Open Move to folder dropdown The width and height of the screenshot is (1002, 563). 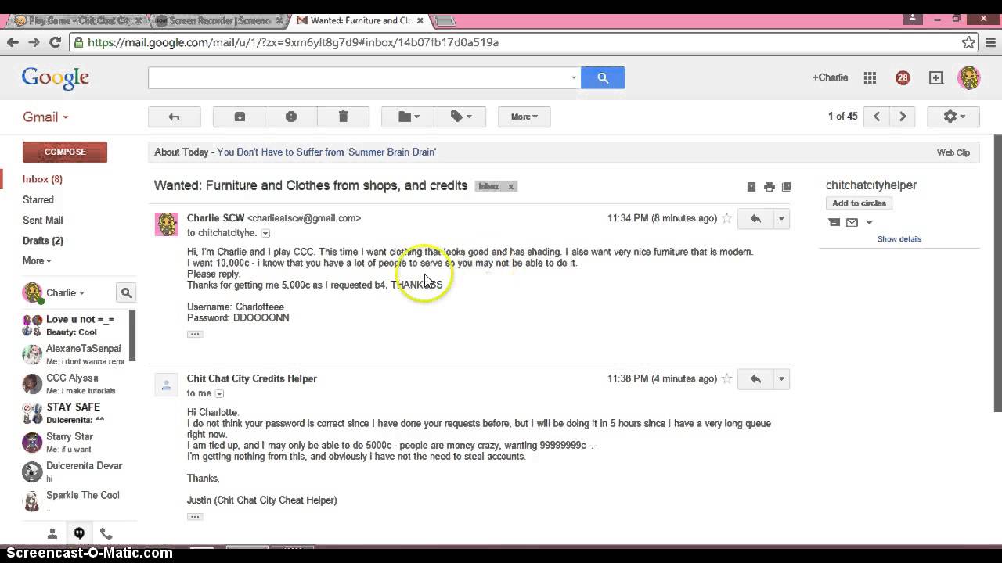click(x=408, y=117)
